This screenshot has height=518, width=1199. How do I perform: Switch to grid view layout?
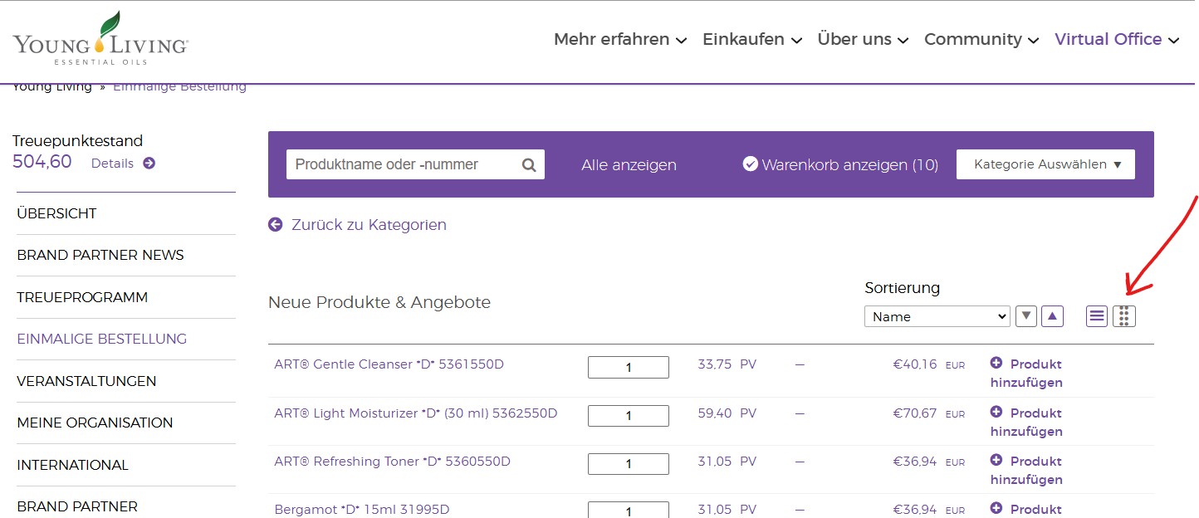coord(1123,316)
